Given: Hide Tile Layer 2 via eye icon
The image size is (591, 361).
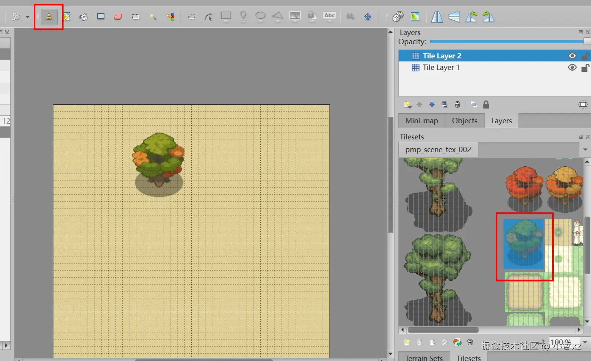Looking at the screenshot, I should pos(572,56).
